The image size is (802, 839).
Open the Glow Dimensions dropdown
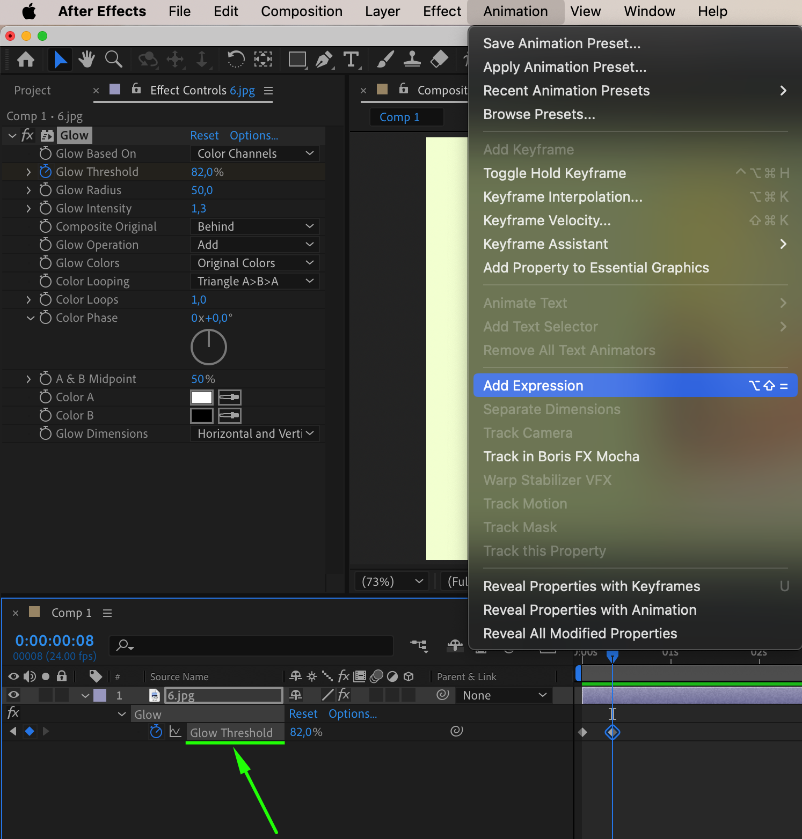click(x=255, y=433)
